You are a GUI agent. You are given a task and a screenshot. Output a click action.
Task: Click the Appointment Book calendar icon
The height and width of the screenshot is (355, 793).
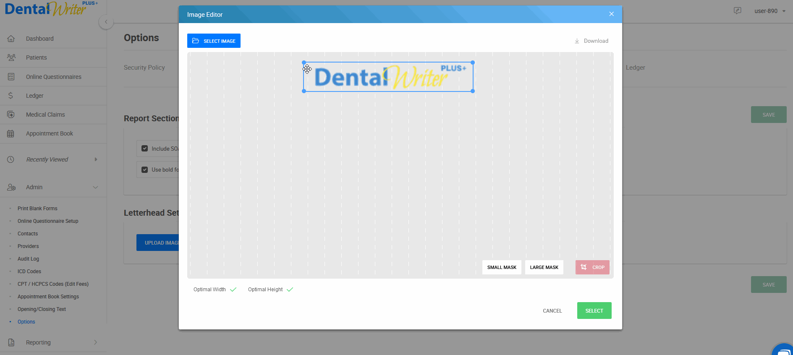pyautogui.click(x=11, y=133)
